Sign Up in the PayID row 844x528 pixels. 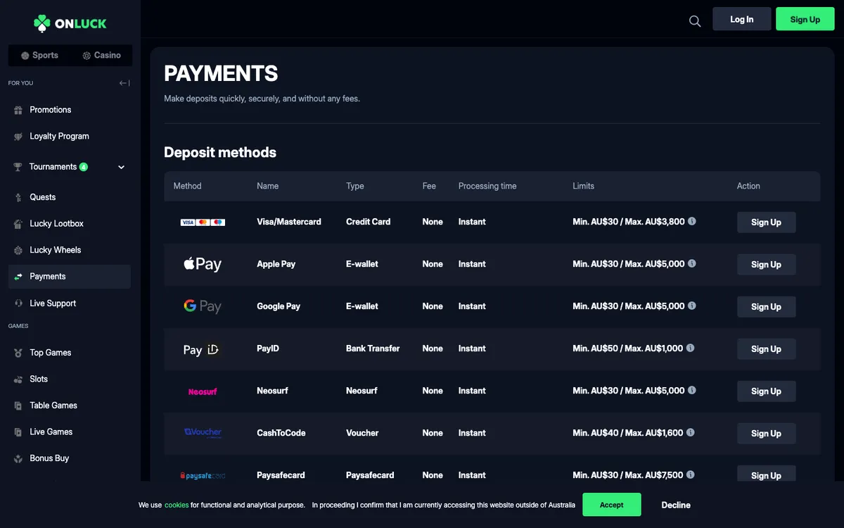tap(766, 349)
